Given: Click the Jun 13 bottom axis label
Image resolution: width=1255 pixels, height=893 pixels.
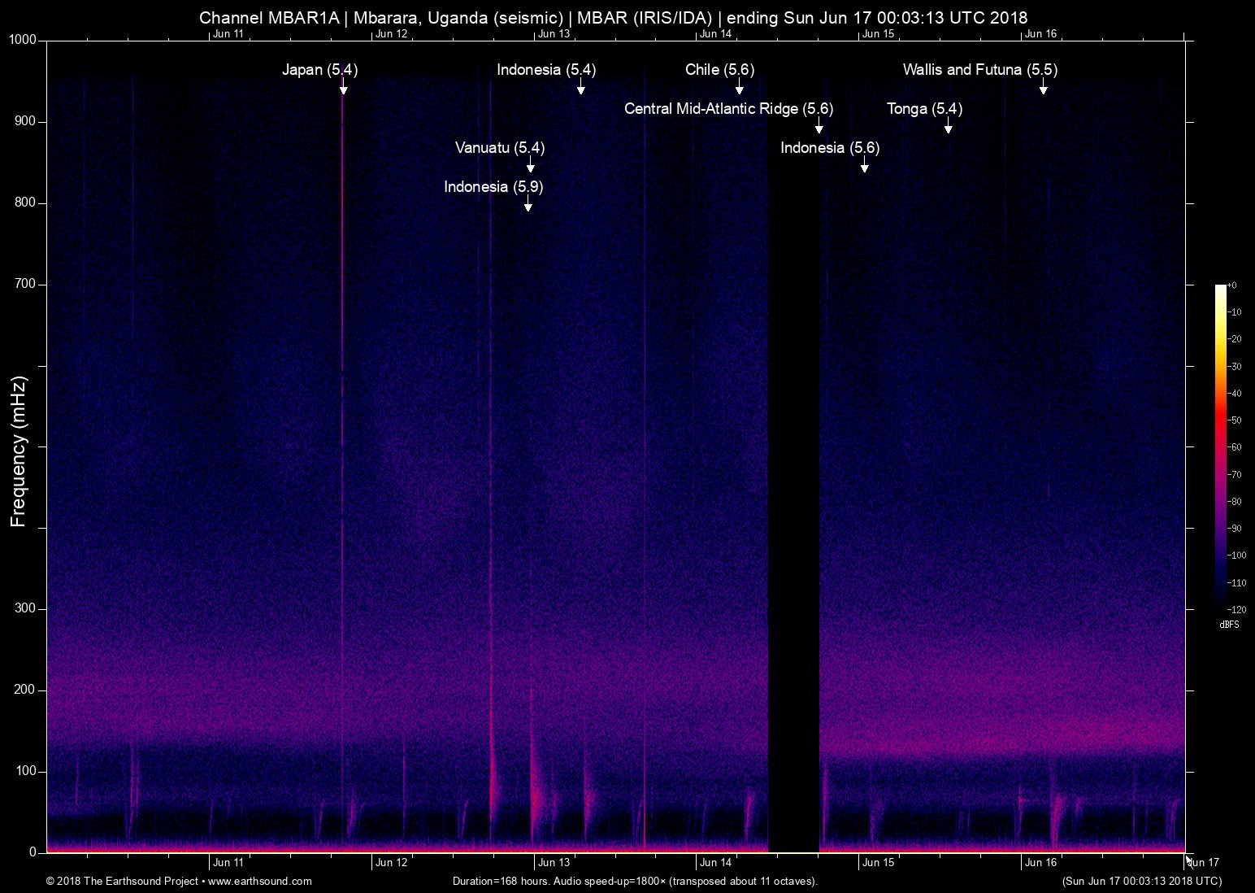Looking at the screenshot, I should click(x=554, y=863).
